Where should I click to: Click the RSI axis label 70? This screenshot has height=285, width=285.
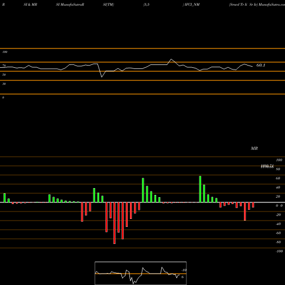coord(4,66)
